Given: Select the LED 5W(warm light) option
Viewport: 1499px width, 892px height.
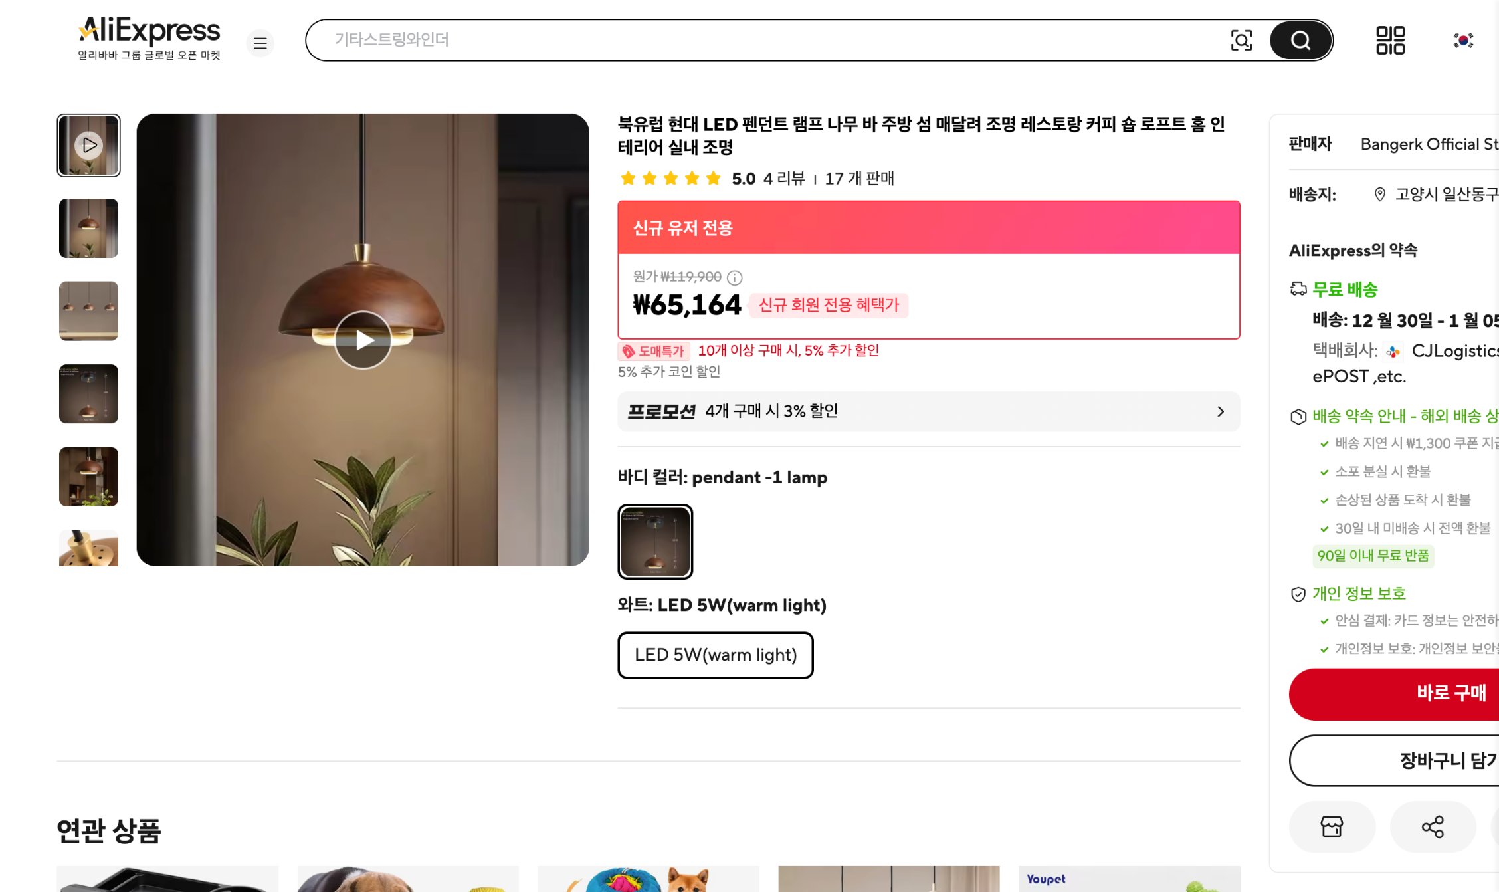Looking at the screenshot, I should (715, 655).
